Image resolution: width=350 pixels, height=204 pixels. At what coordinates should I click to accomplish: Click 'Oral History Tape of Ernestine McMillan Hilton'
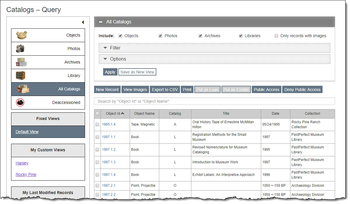223,125
